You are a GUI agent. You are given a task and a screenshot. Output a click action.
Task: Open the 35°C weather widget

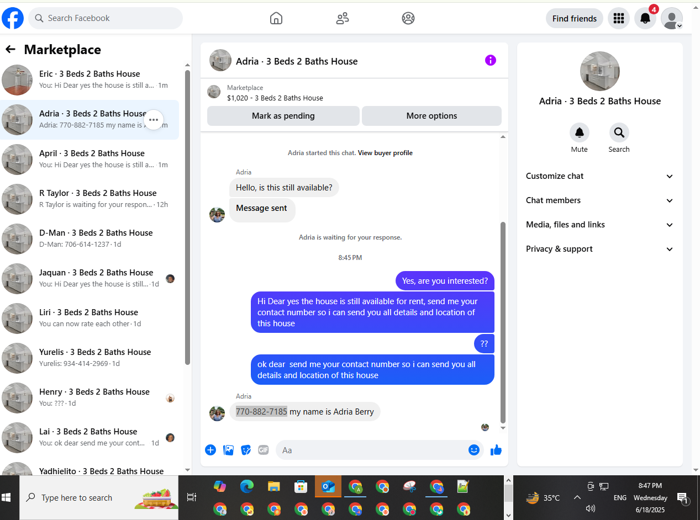[543, 497]
